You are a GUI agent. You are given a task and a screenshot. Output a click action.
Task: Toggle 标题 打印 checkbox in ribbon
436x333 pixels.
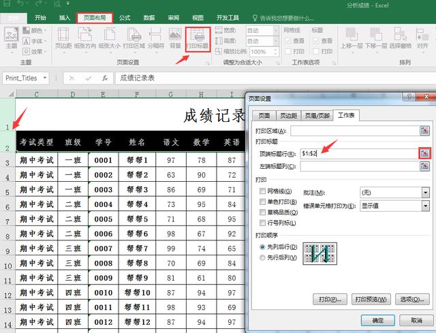[316, 52]
